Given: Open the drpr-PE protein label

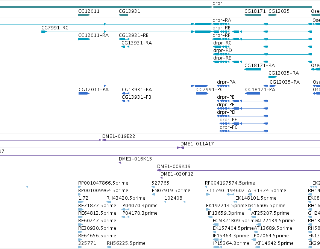Looking at the screenshot, I should point(226,105).
